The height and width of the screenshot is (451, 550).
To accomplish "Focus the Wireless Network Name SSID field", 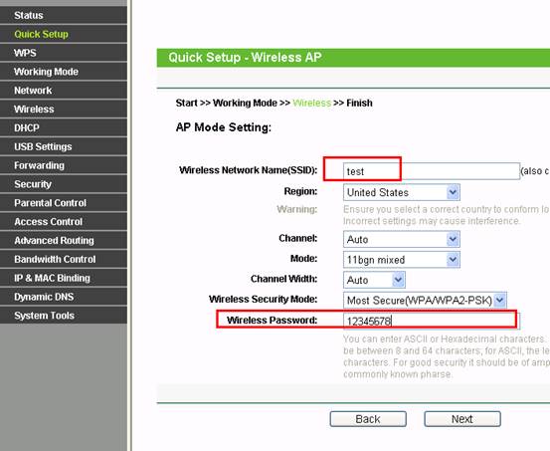I will coord(432,171).
